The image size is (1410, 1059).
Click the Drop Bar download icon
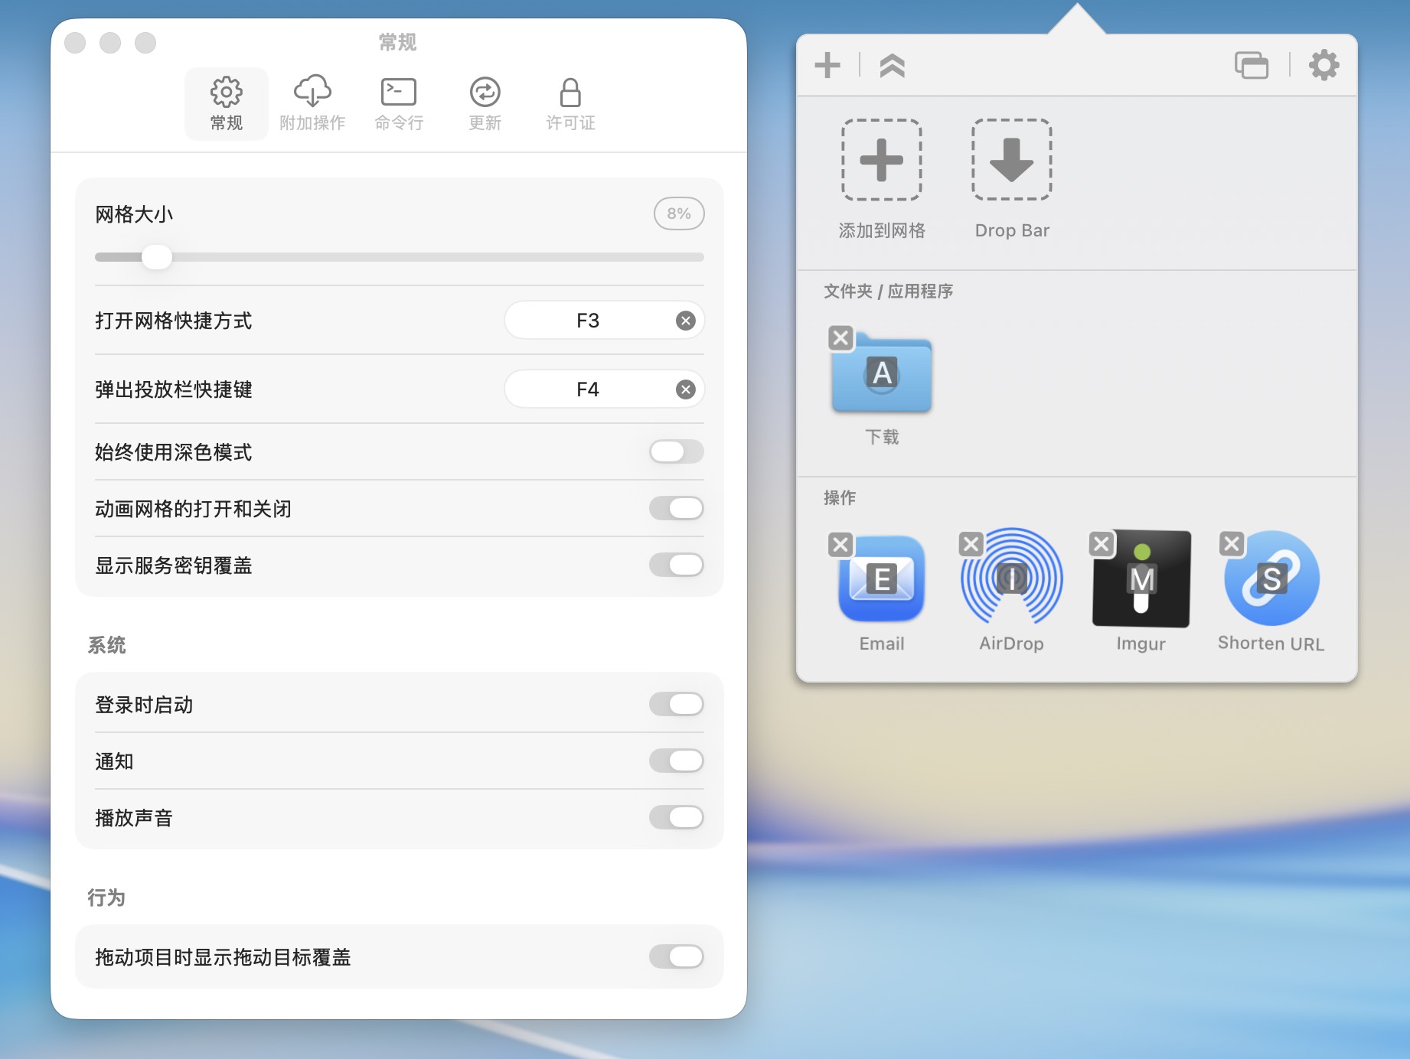pyautogui.click(x=1011, y=160)
